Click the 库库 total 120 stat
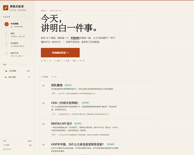 (x=17, y=141)
